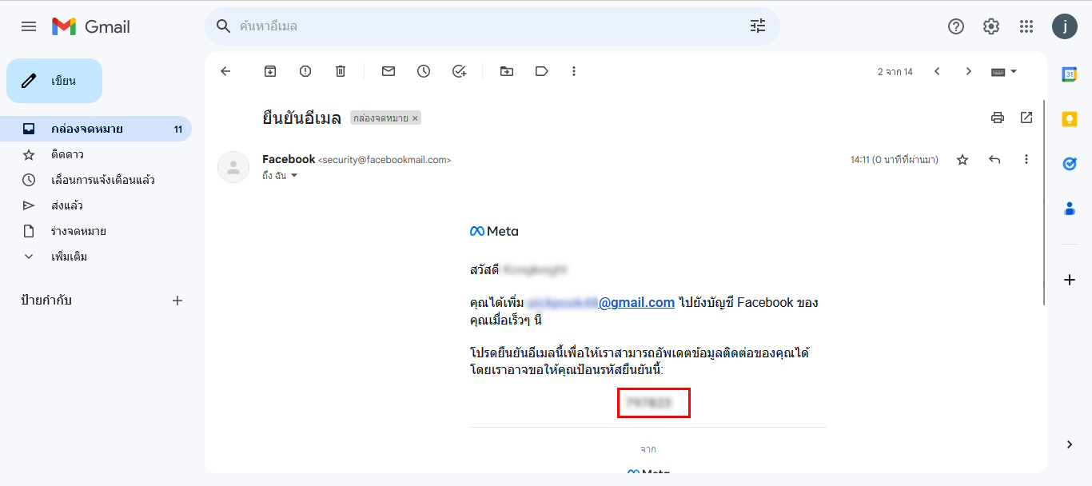The height and width of the screenshot is (486, 1092).
Task: Open Settings gear icon
Action: click(x=991, y=26)
